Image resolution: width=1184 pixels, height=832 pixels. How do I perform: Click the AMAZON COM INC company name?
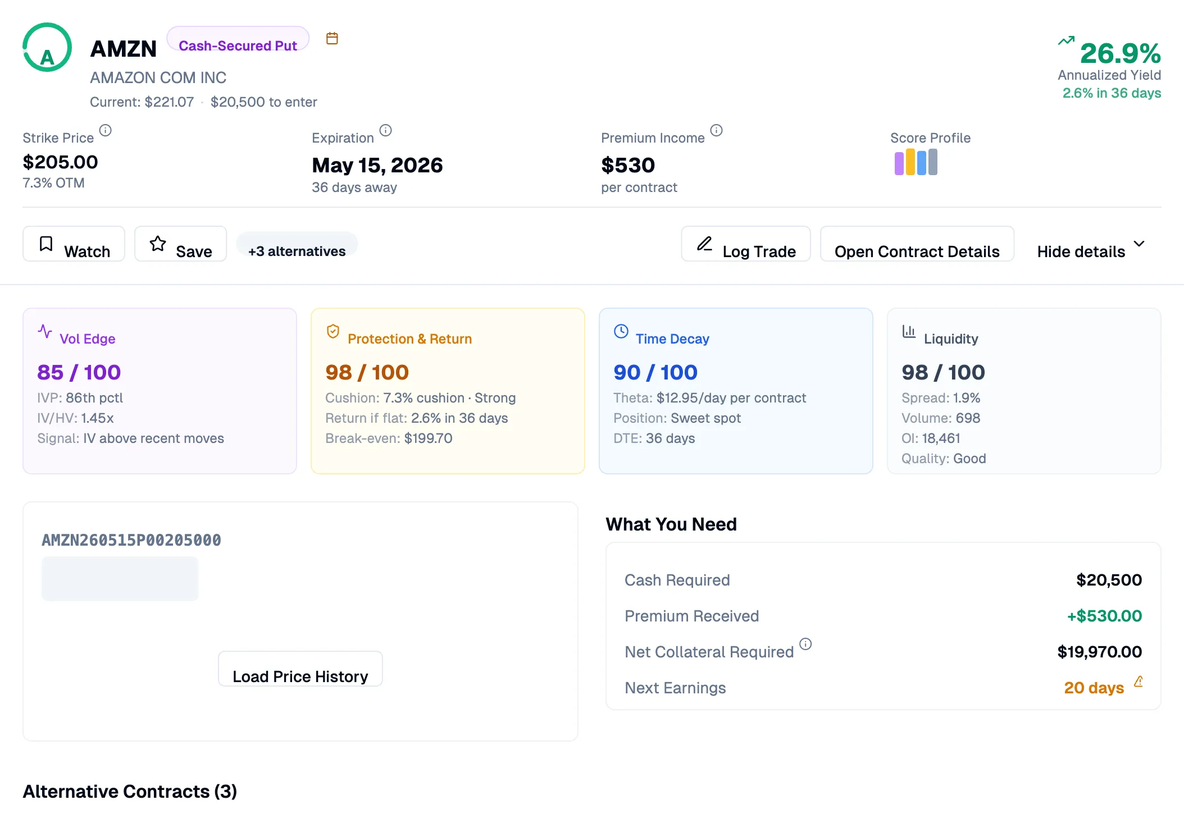(x=158, y=77)
